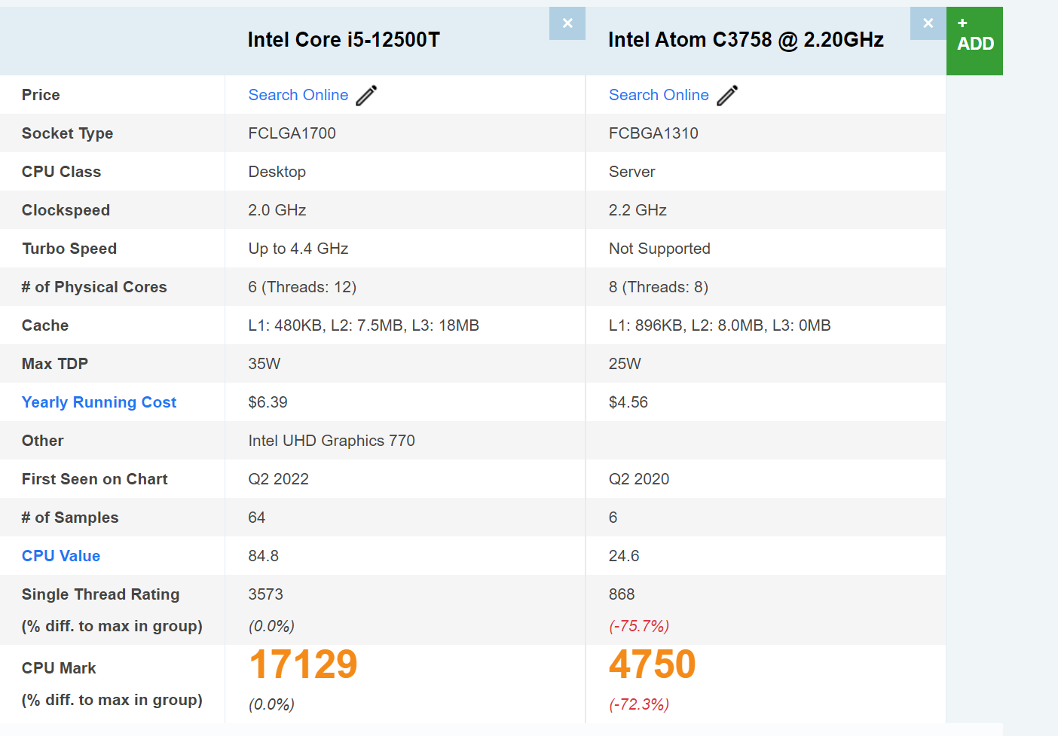Viewport: 1058px width, 736px height.
Task: Click the 8 (Threads: 8) value
Action: (659, 287)
